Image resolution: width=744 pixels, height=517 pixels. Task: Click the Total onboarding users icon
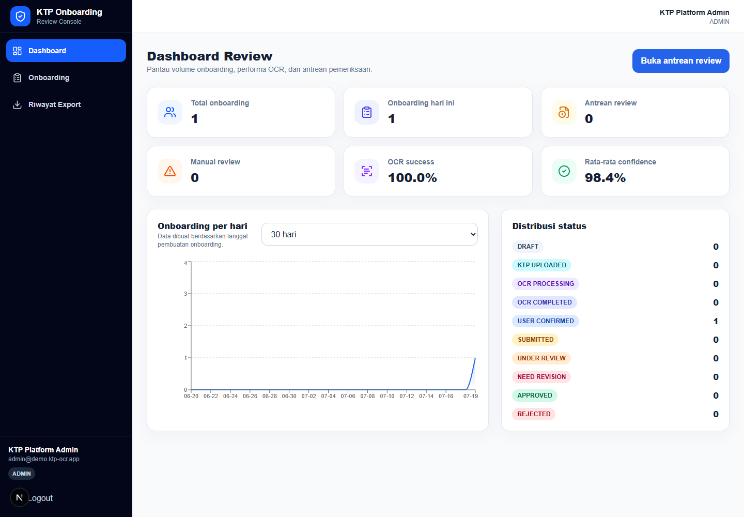170,112
